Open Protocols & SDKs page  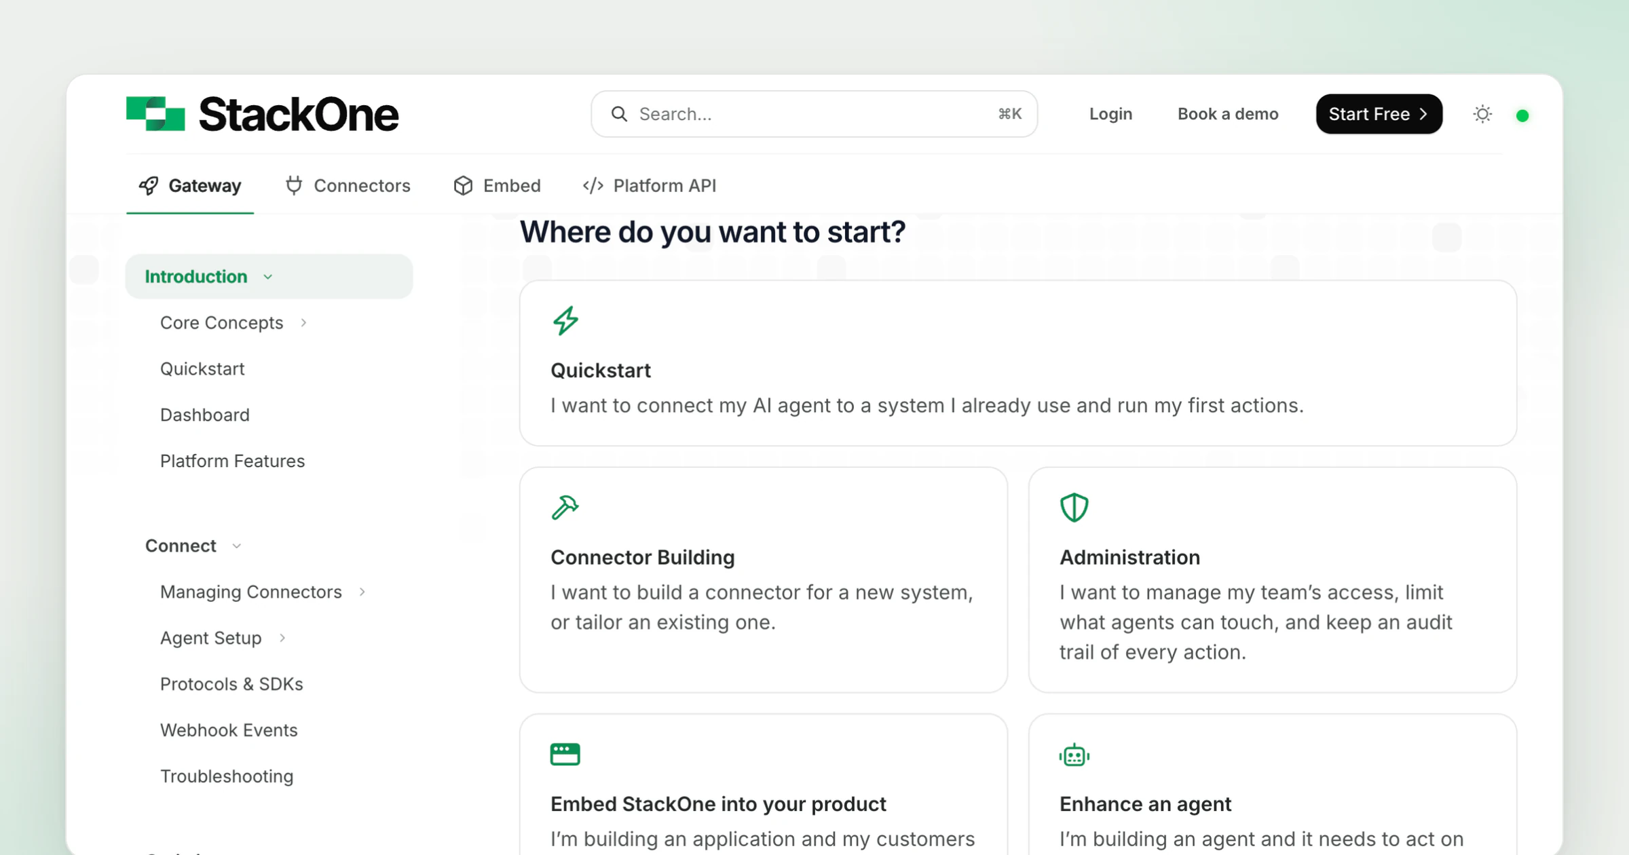pos(231,684)
